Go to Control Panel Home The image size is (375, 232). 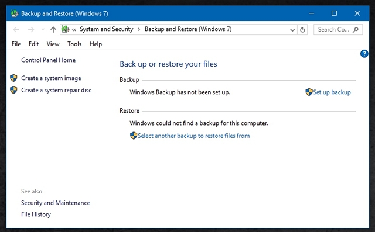click(48, 60)
